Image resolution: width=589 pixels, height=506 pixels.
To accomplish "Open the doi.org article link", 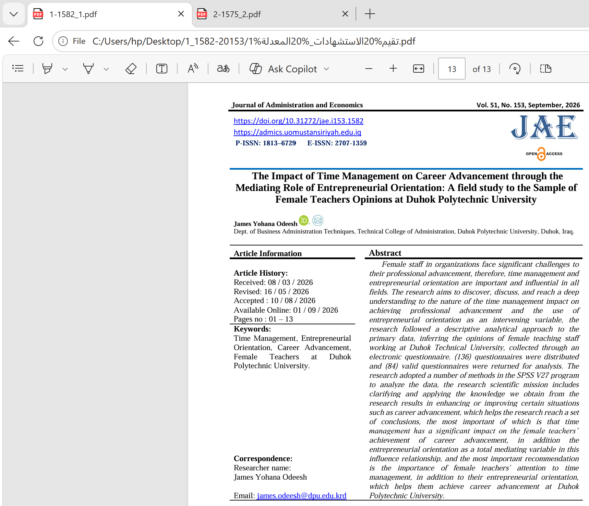I will pyautogui.click(x=298, y=121).
